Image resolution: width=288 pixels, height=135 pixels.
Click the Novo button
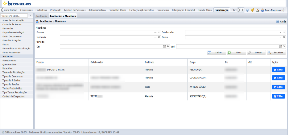(236, 53)
